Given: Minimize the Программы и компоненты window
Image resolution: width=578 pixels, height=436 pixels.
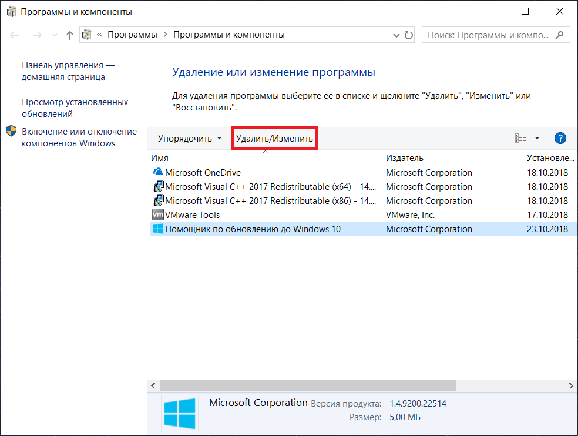Looking at the screenshot, I should [x=490, y=11].
